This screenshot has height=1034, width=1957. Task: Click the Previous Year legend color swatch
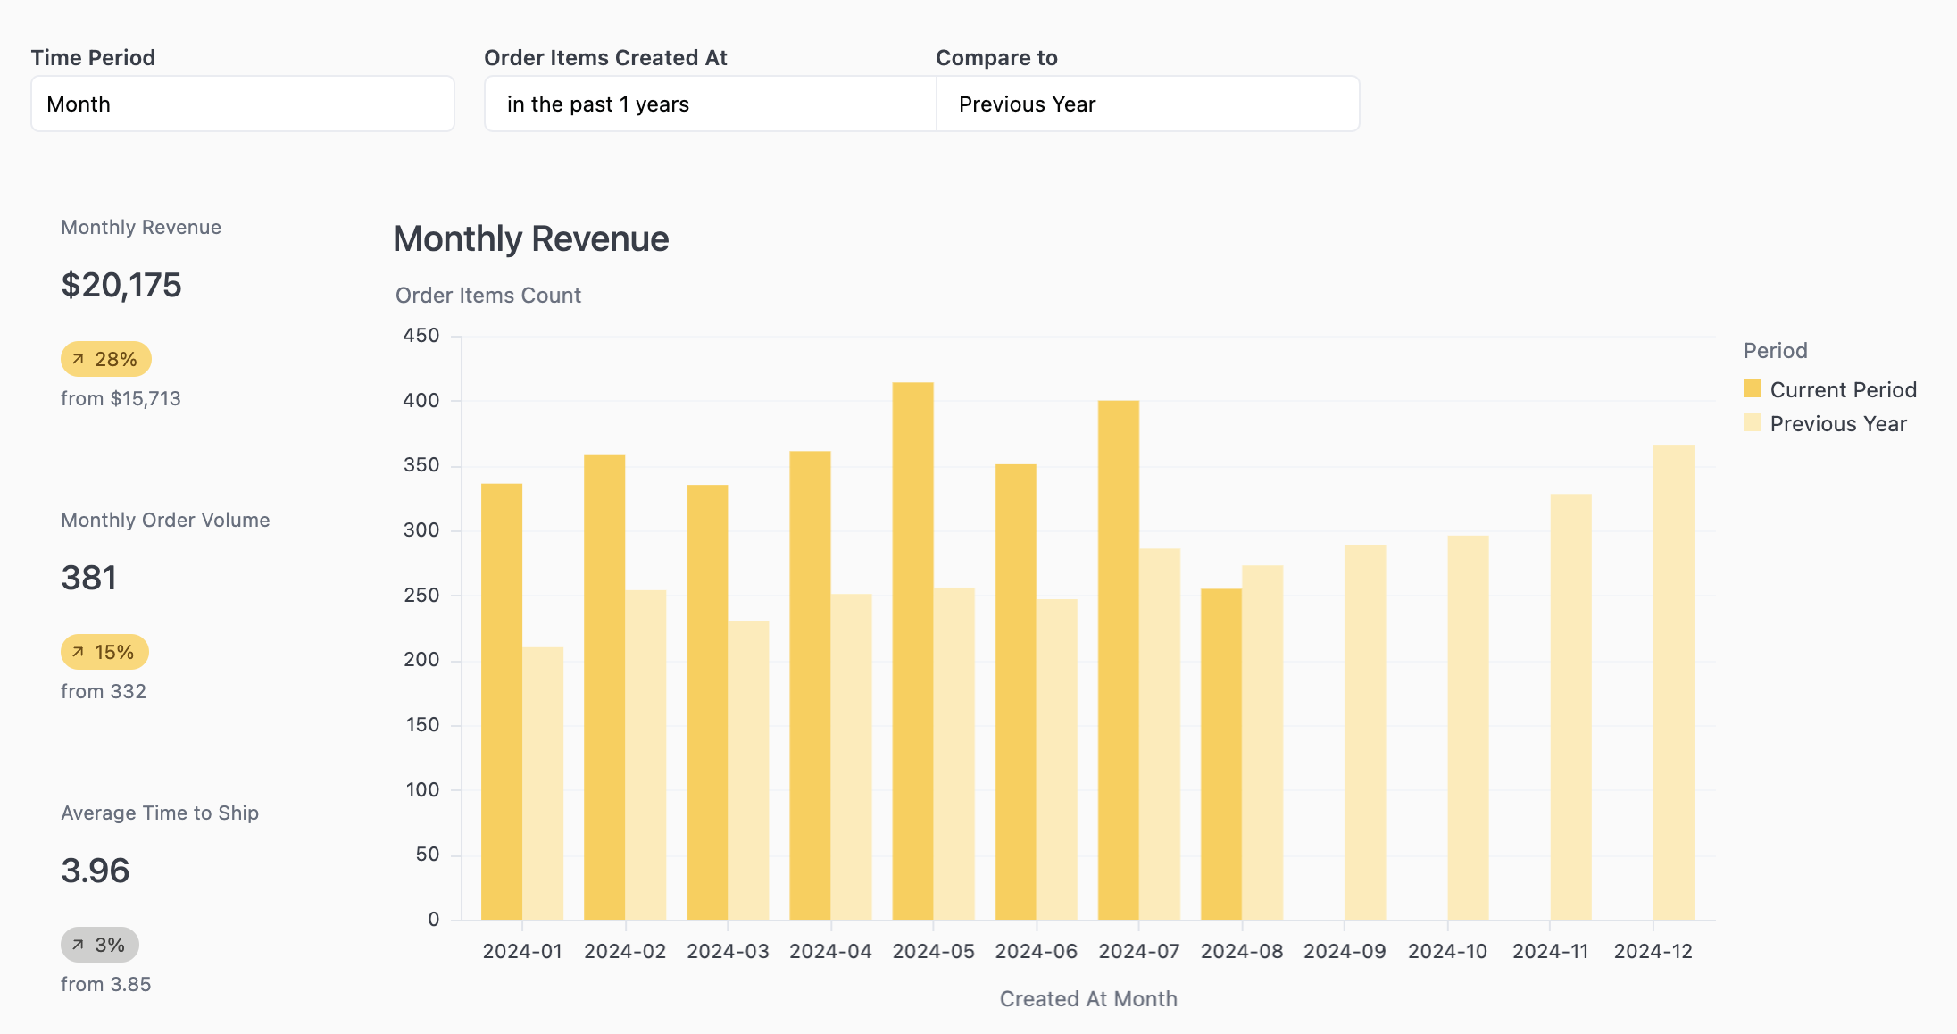(x=1752, y=423)
